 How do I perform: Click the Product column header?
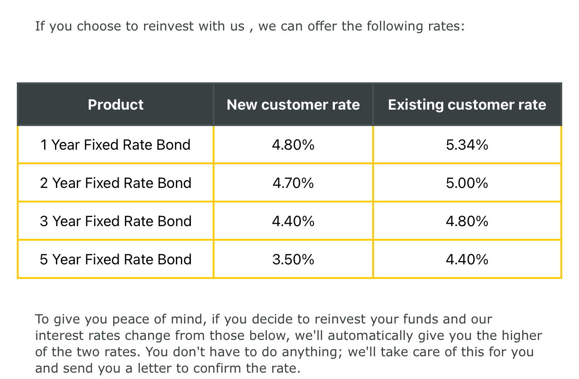point(115,105)
